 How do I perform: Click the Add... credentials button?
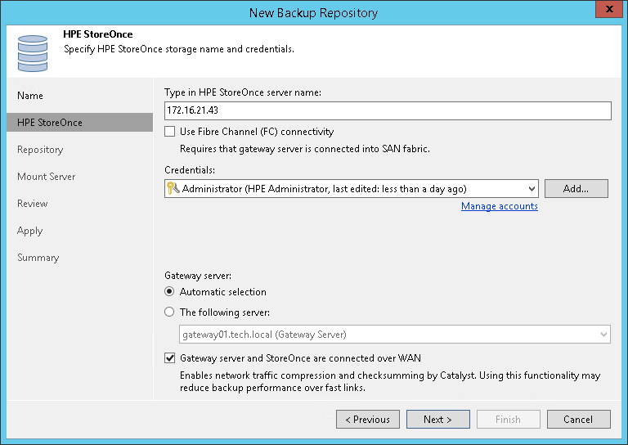click(576, 189)
